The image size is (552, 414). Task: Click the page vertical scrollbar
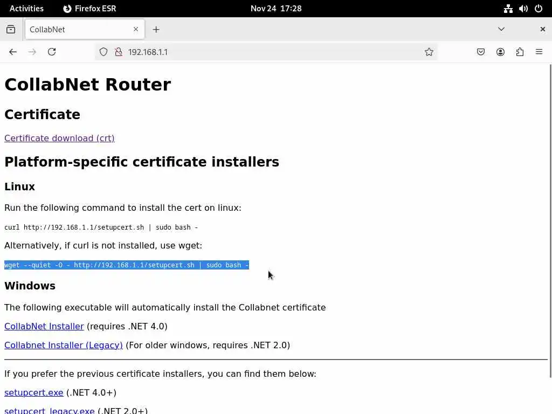point(550,220)
